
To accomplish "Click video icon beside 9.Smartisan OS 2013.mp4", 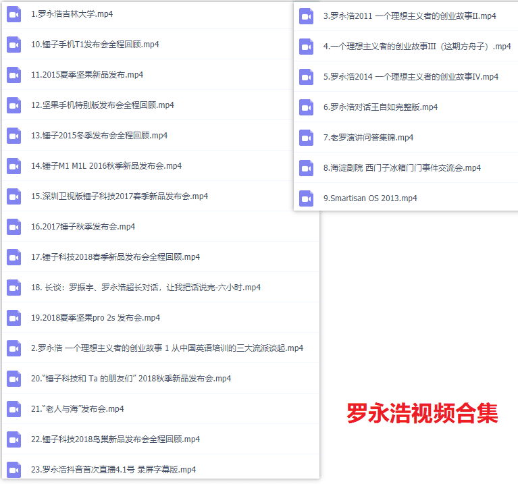I will point(306,198).
